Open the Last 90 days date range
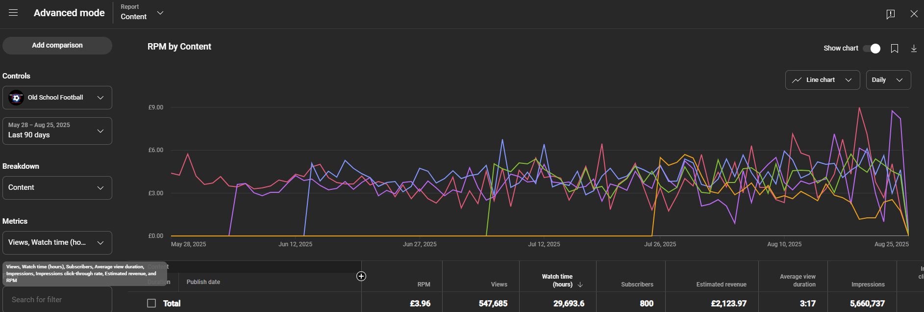Viewport: 924px width, 312px height. 57,131
